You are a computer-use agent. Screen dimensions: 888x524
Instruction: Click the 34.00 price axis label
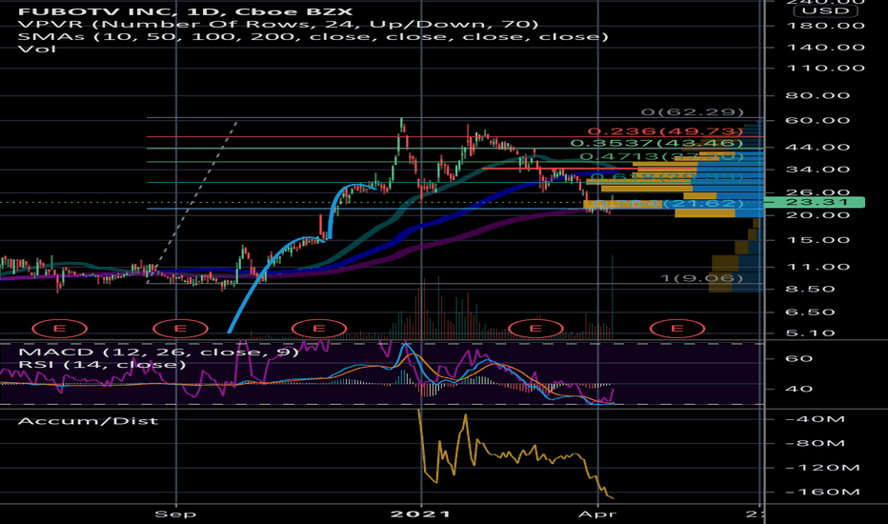[x=817, y=169]
